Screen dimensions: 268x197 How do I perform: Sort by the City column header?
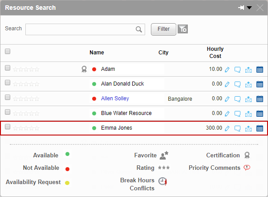pos(163,53)
